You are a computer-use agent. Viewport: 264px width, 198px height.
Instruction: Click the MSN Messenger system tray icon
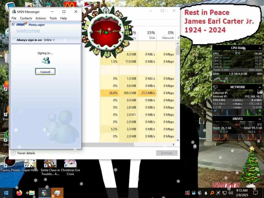pos(200,193)
